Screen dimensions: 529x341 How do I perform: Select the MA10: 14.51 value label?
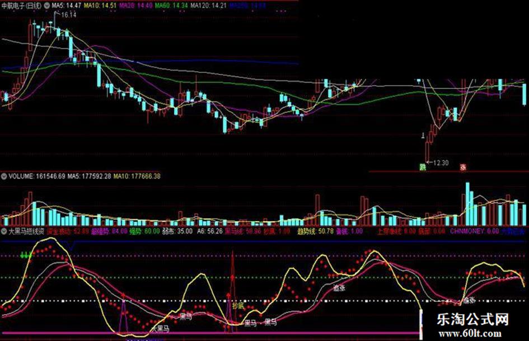[100, 6]
